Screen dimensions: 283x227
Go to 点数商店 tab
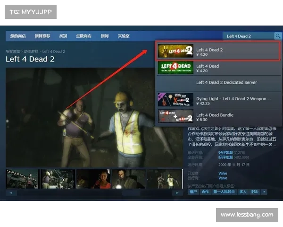point(83,36)
